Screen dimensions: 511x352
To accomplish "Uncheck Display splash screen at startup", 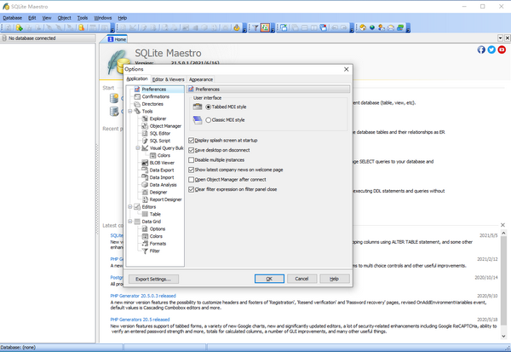I will point(191,141).
